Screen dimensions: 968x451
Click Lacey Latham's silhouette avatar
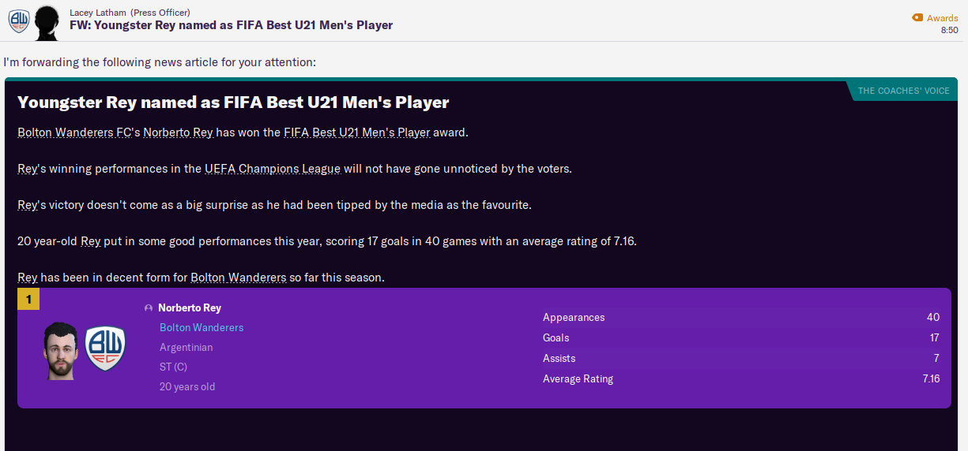click(48, 21)
